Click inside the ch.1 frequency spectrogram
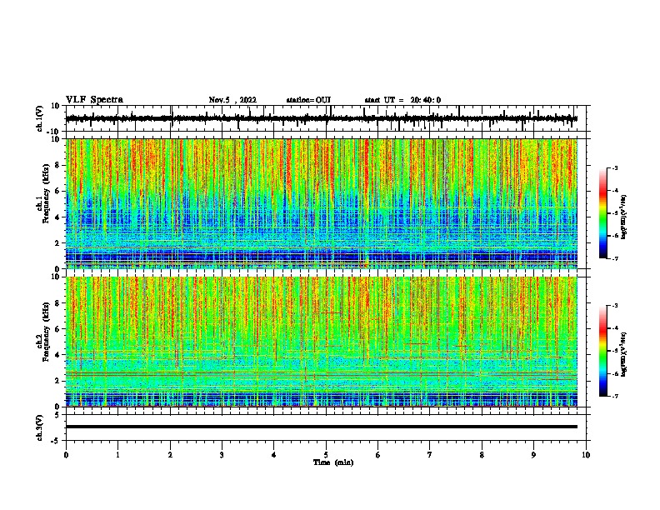 (322, 203)
